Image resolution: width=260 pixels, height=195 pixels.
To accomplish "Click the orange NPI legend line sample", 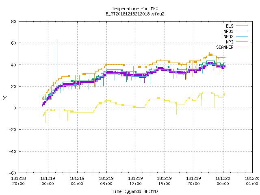I will point(242,41).
